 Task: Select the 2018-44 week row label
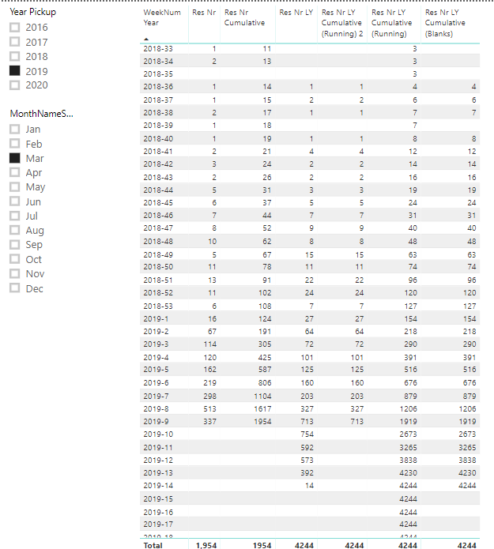pyautogui.click(x=158, y=190)
